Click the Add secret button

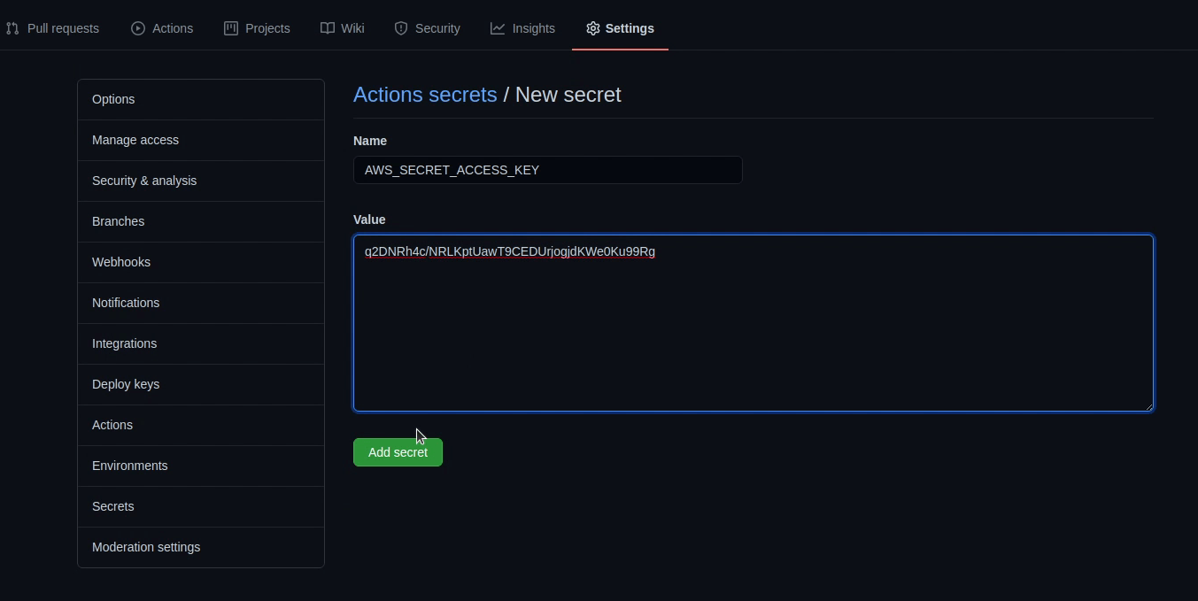tap(398, 451)
